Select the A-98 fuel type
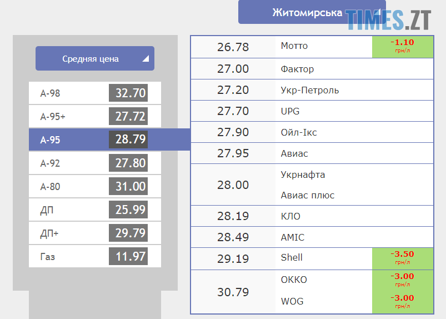Image resolution: width=446 pixels, height=319 pixels. pos(94,93)
